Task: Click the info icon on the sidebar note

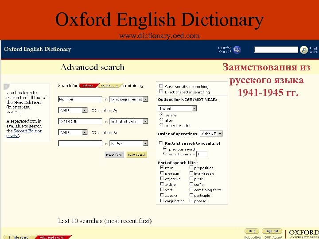Action: [6, 87]
